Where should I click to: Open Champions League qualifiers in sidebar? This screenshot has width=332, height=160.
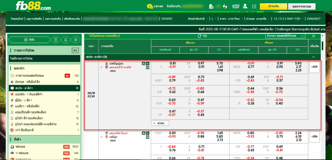44,112
